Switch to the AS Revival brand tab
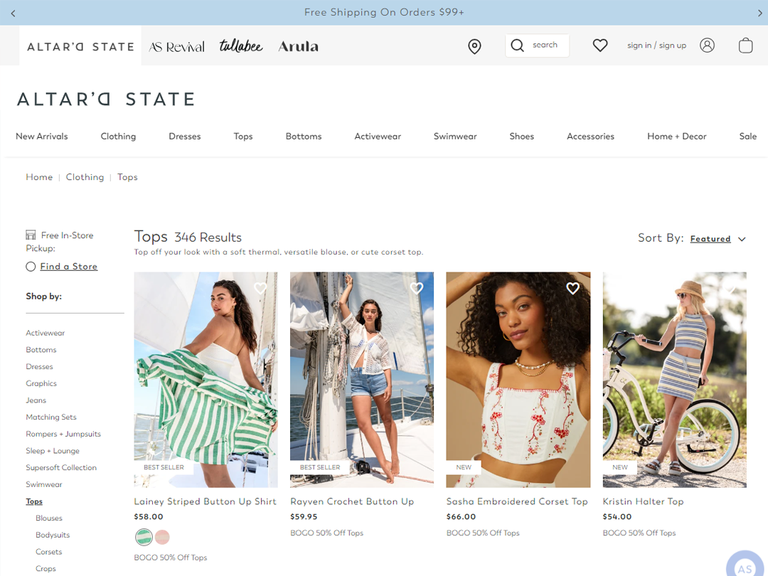768x576 pixels. [x=177, y=46]
